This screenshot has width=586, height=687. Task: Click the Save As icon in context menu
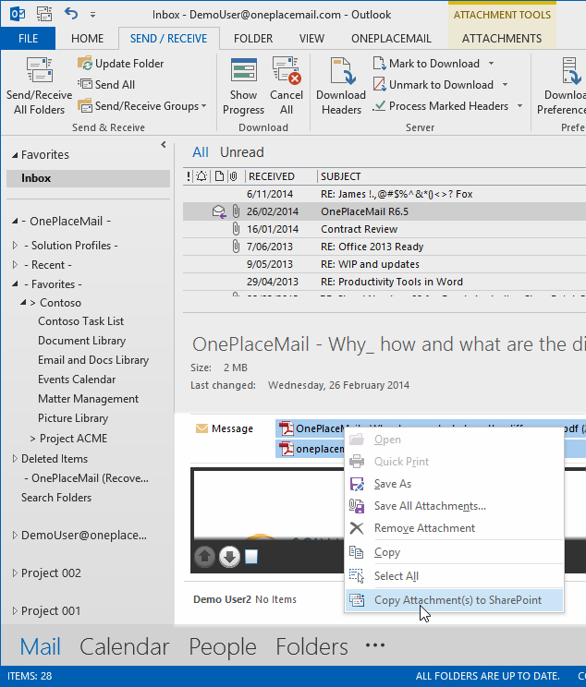(x=357, y=484)
